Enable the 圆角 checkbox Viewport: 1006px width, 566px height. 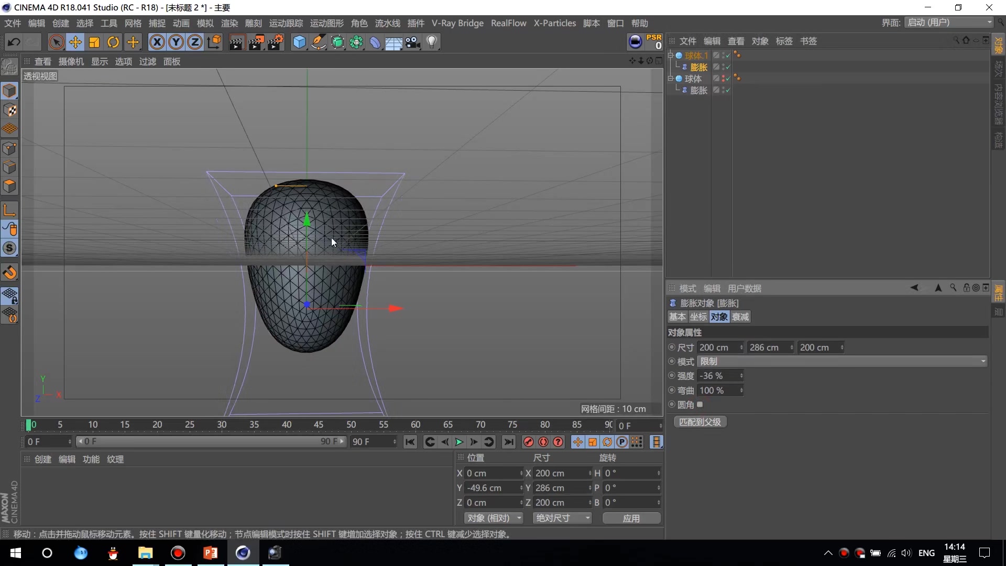click(x=700, y=405)
